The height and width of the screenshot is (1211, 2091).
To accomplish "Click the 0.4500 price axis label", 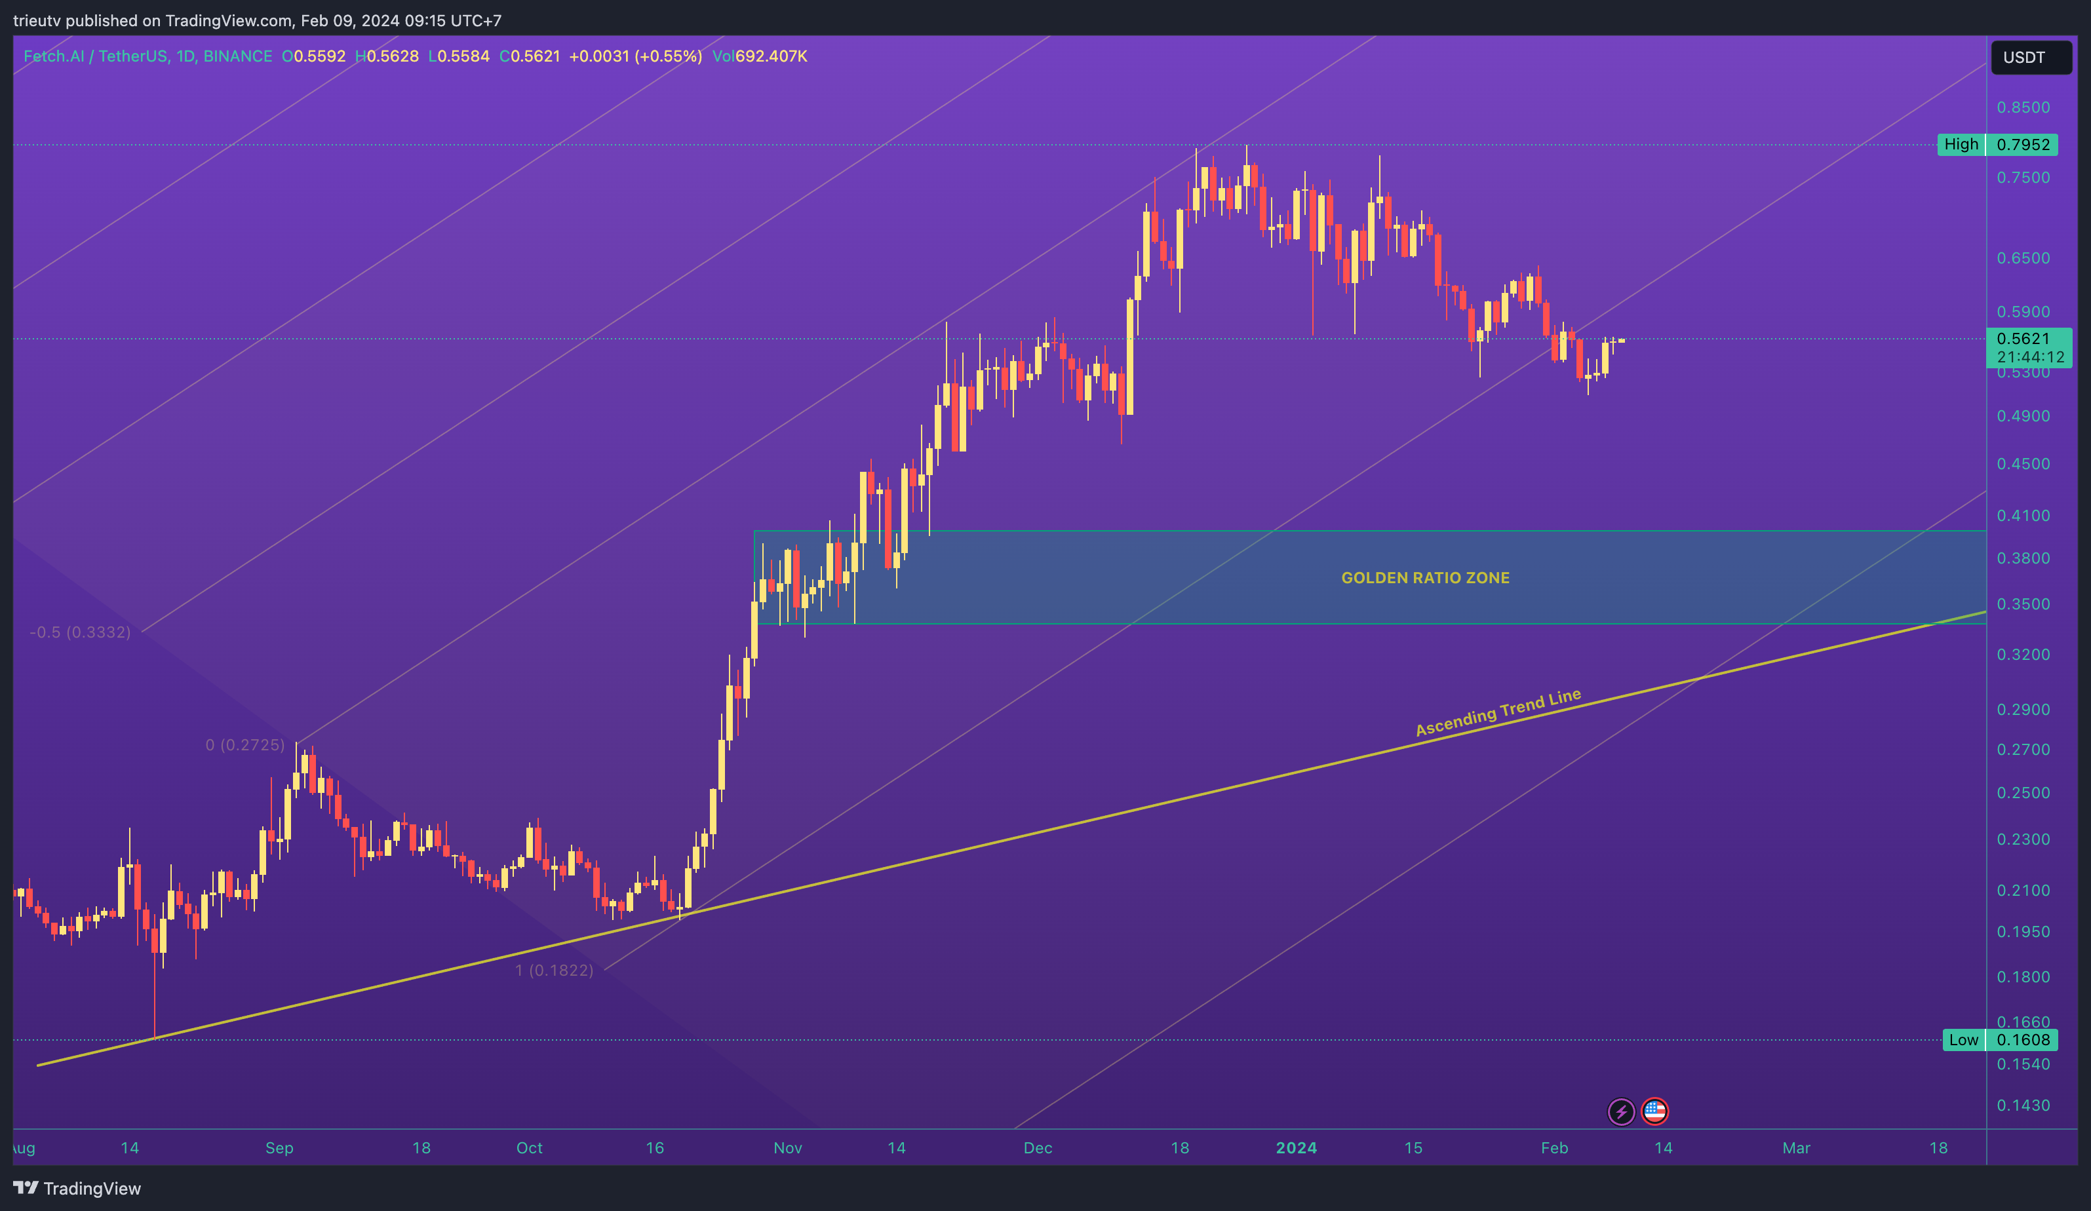I will pyautogui.click(x=2023, y=464).
